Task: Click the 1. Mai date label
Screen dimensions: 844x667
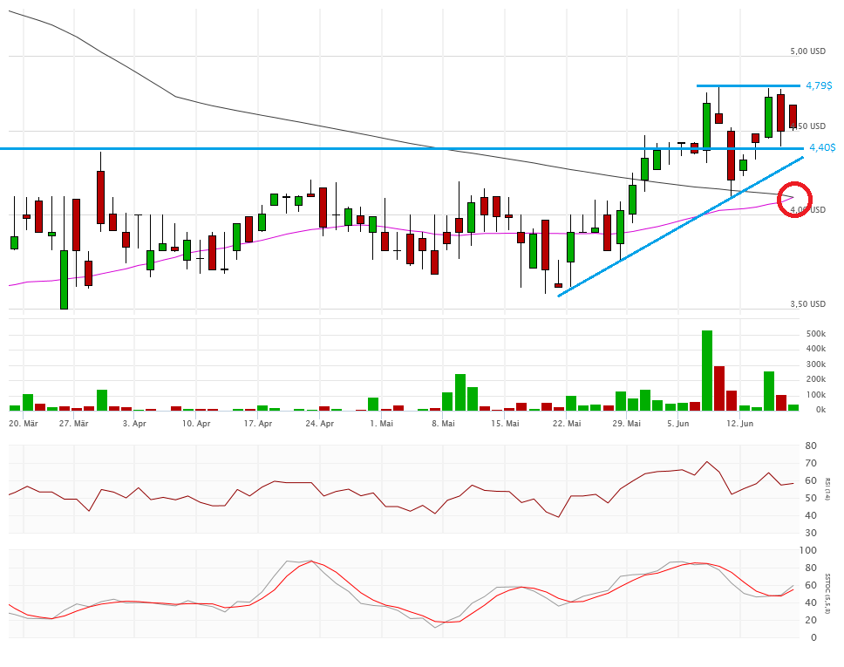Action: coord(382,424)
